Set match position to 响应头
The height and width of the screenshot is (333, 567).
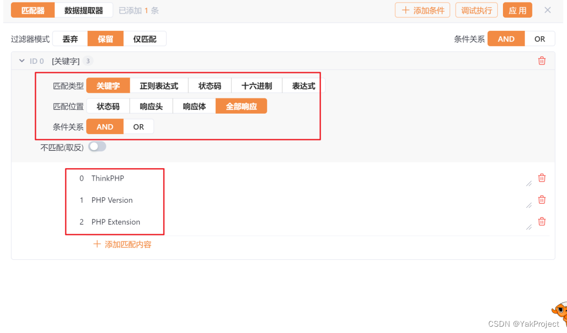[151, 106]
